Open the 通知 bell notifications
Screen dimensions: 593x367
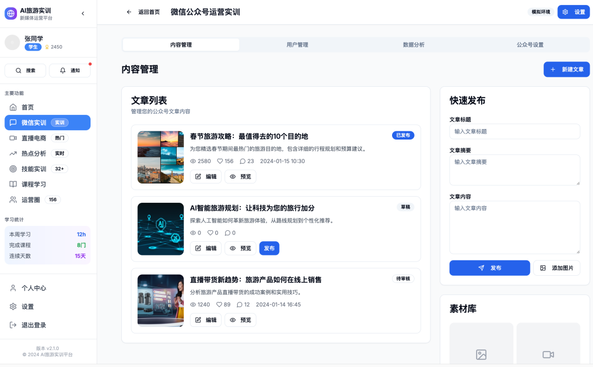pos(70,70)
